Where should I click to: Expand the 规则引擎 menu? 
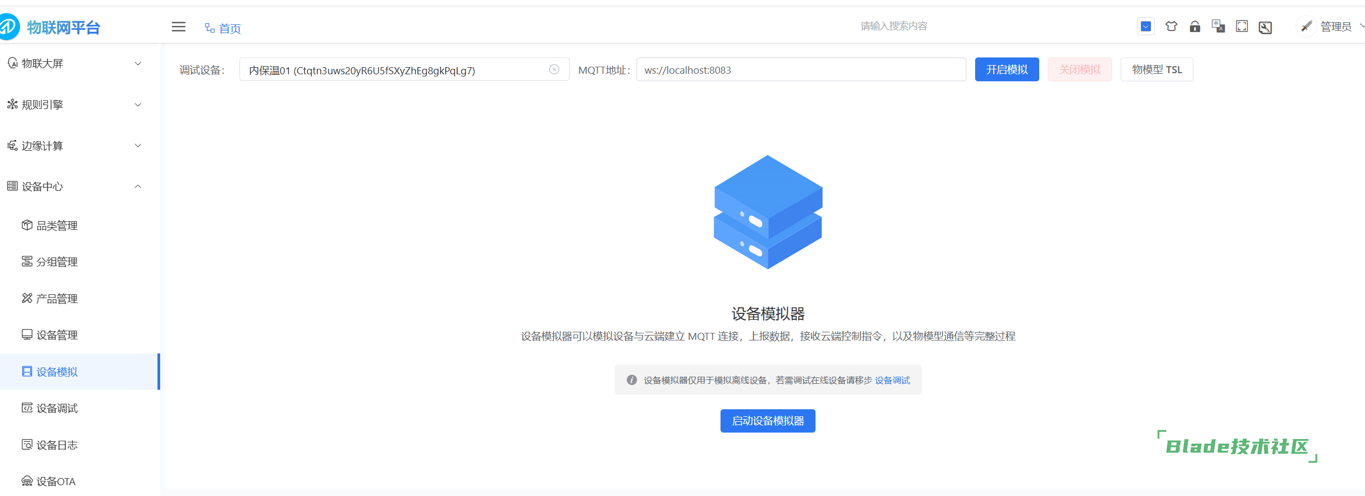74,105
